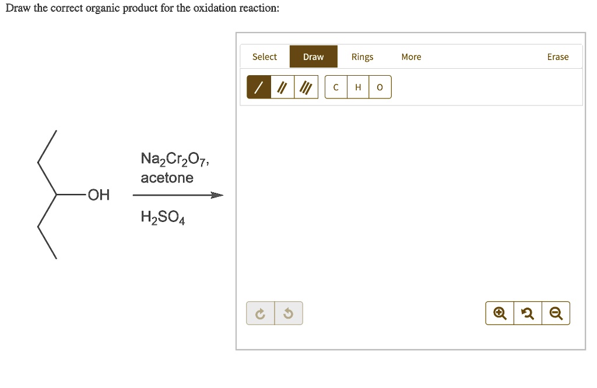Screen dimensions: 597x388
Task: Select the double bond tool
Action: pos(283,86)
